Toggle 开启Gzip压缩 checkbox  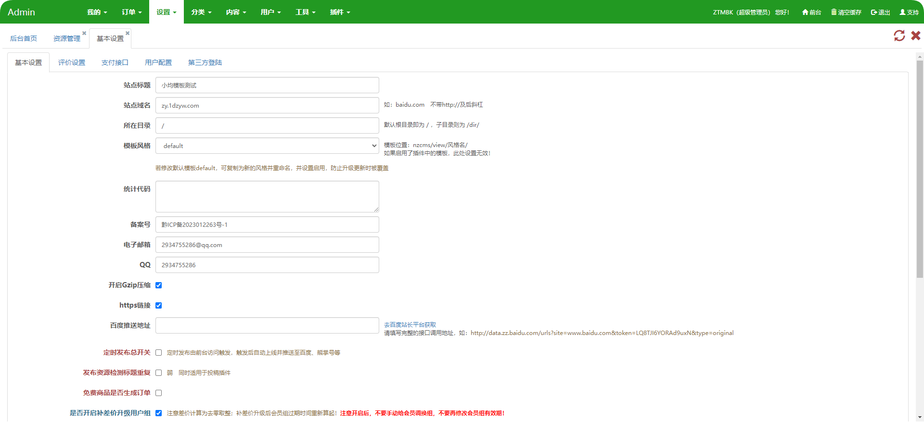click(x=158, y=285)
